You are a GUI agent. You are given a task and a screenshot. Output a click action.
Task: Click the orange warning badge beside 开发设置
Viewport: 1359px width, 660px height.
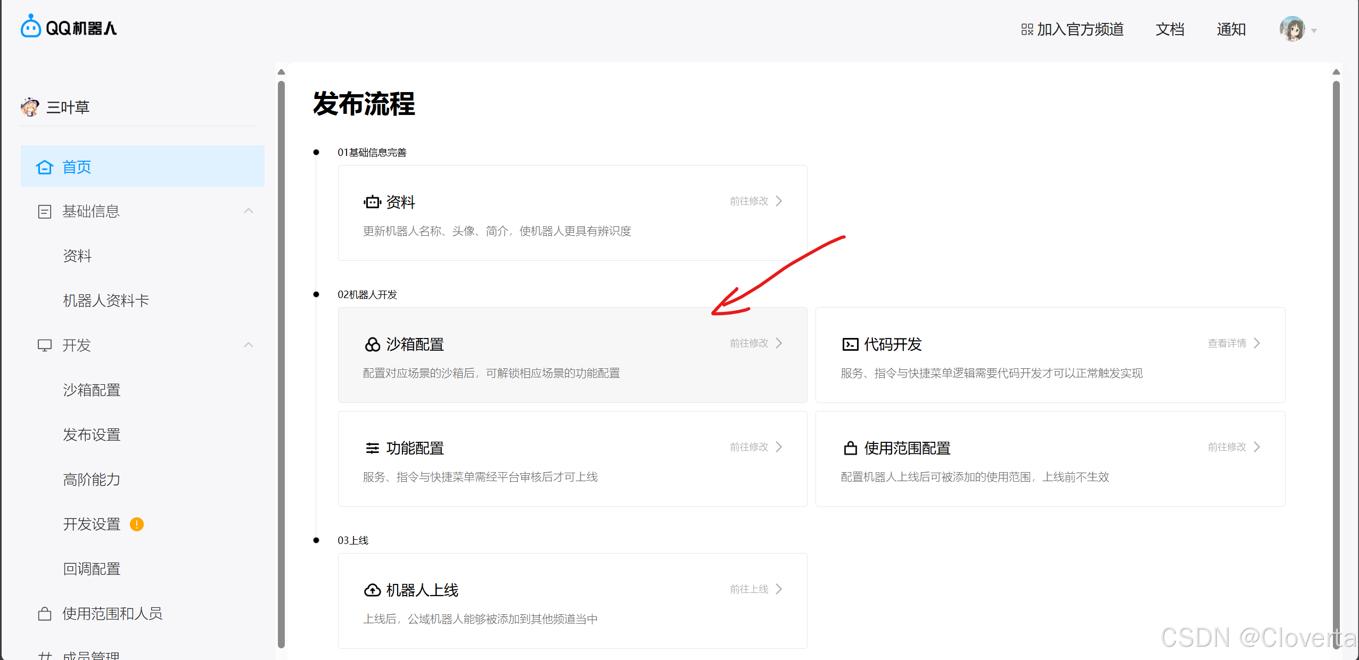[x=137, y=524]
